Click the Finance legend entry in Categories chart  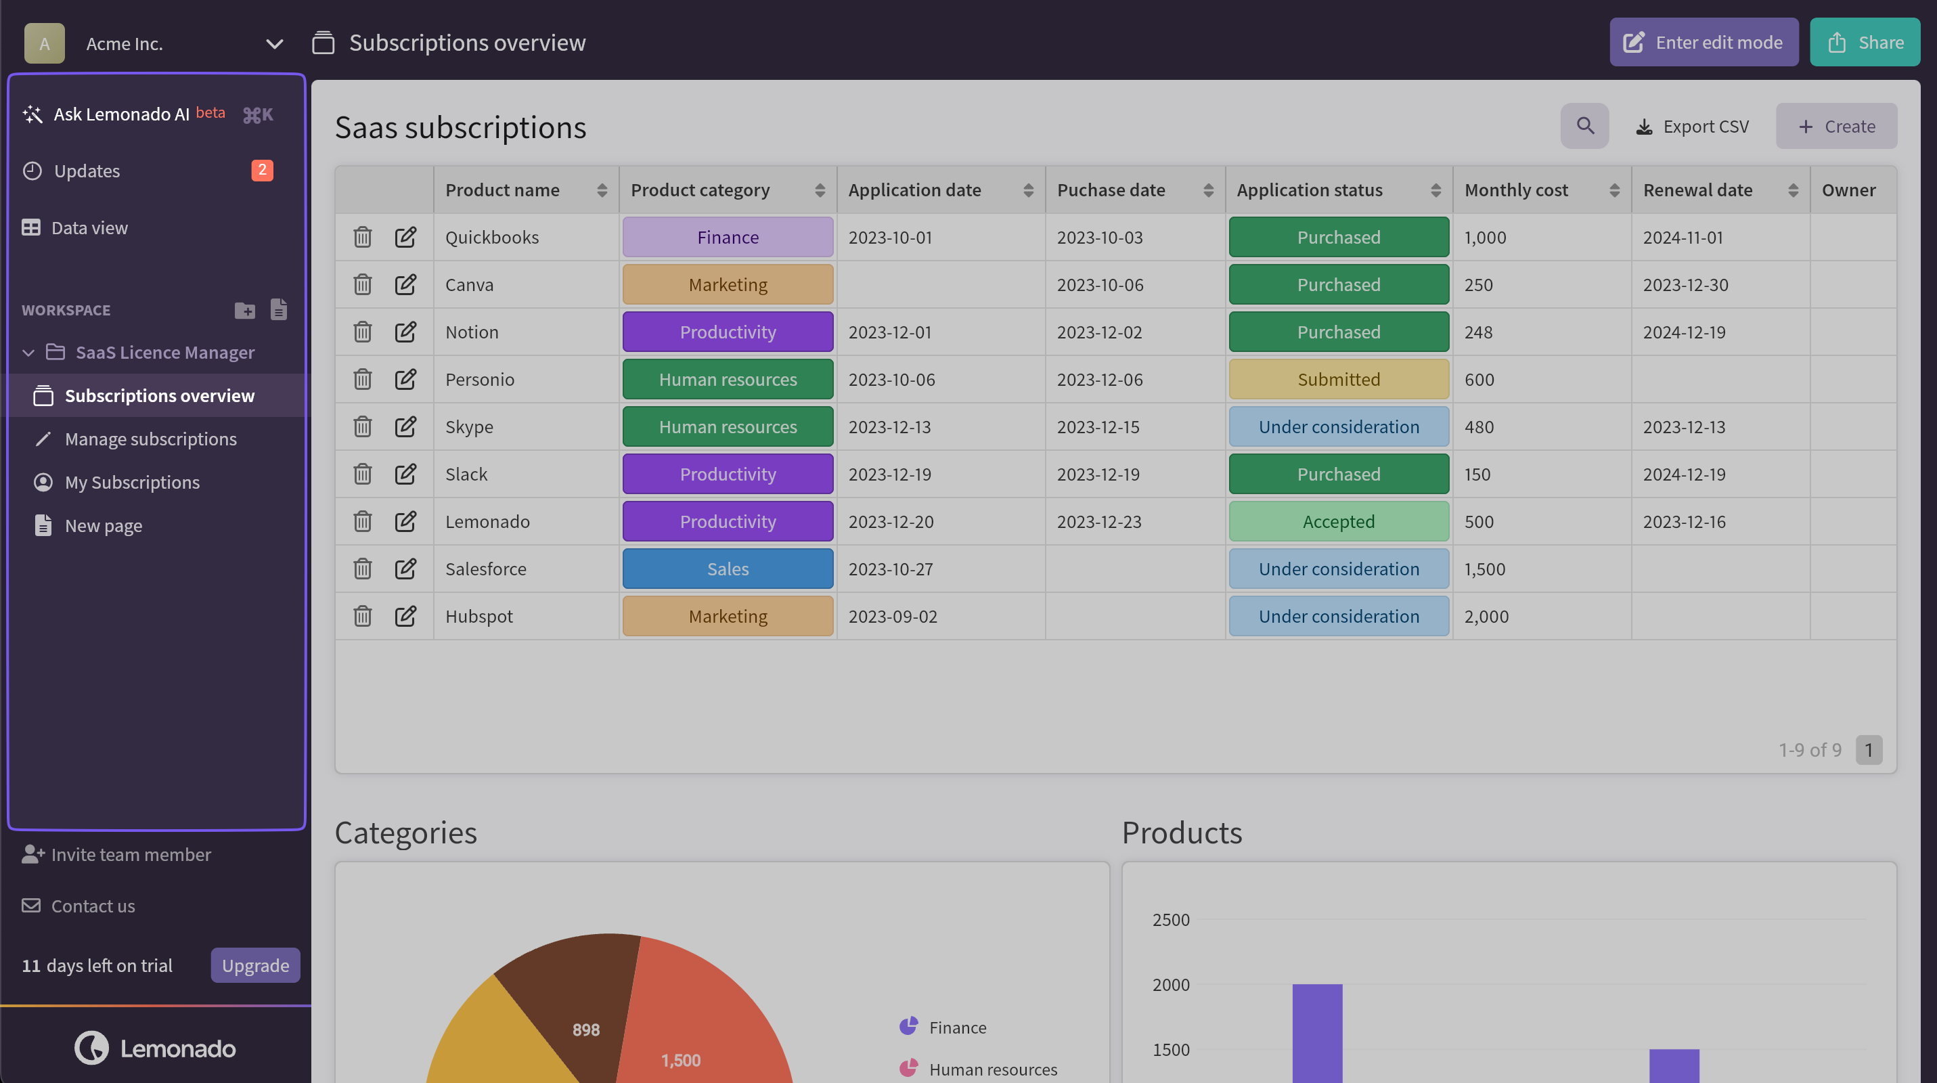pyautogui.click(x=943, y=1027)
